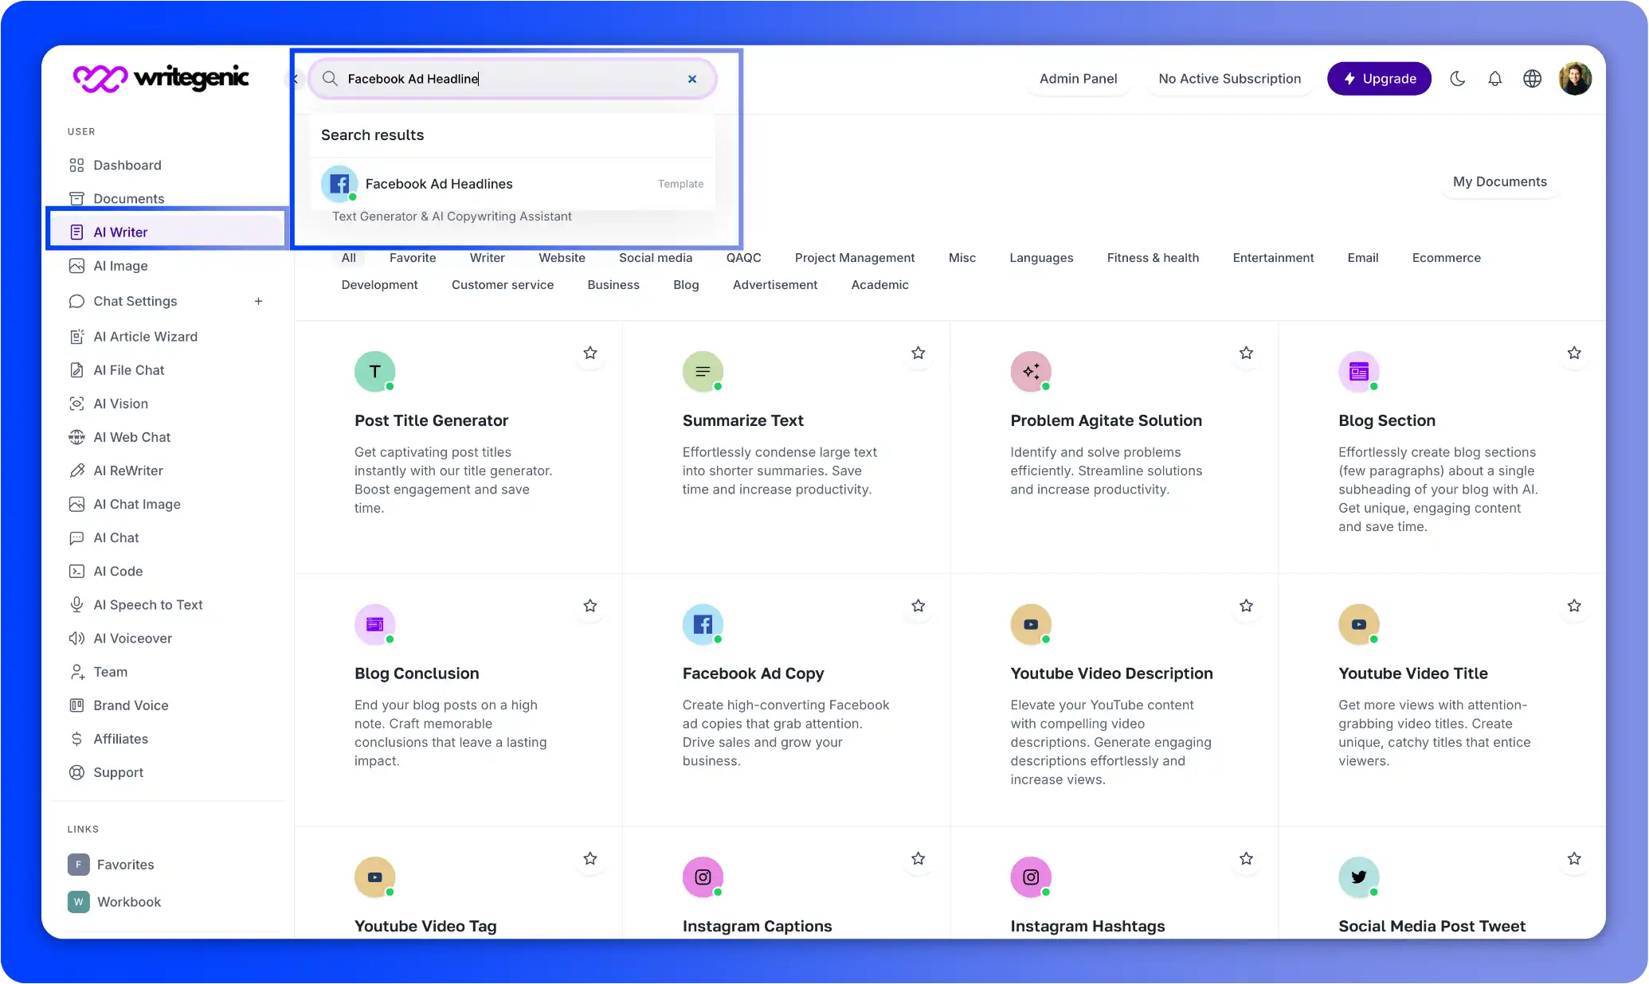The height and width of the screenshot is (984, 1649).
Task: Favorite the Summarize Text template
Action: coord(919,353)
